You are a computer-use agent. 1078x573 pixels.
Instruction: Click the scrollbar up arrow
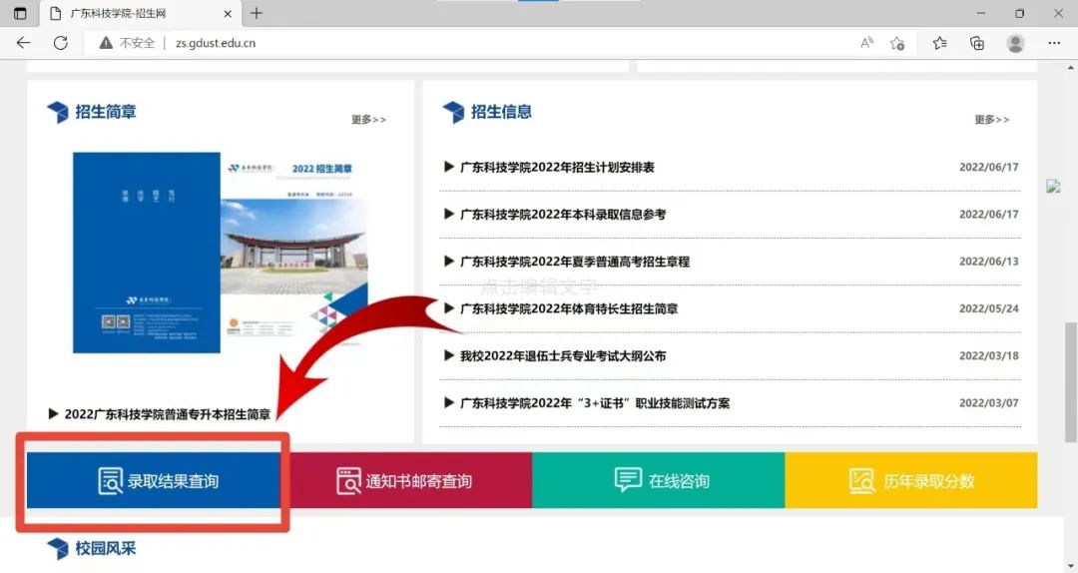[1070, 67]
